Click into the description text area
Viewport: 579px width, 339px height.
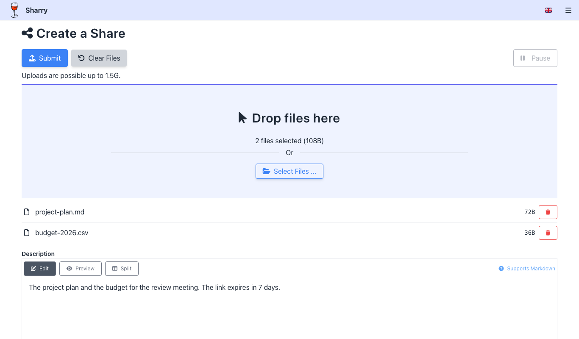point(289,309)
